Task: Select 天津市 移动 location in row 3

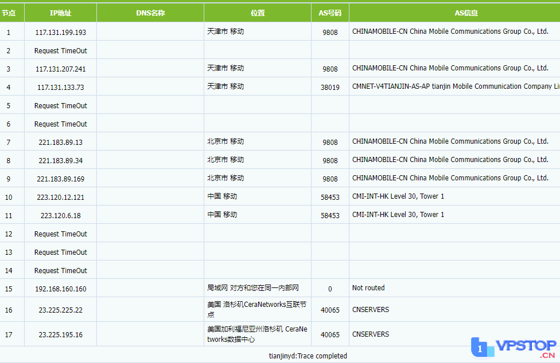Action: (x=225, y=68)
